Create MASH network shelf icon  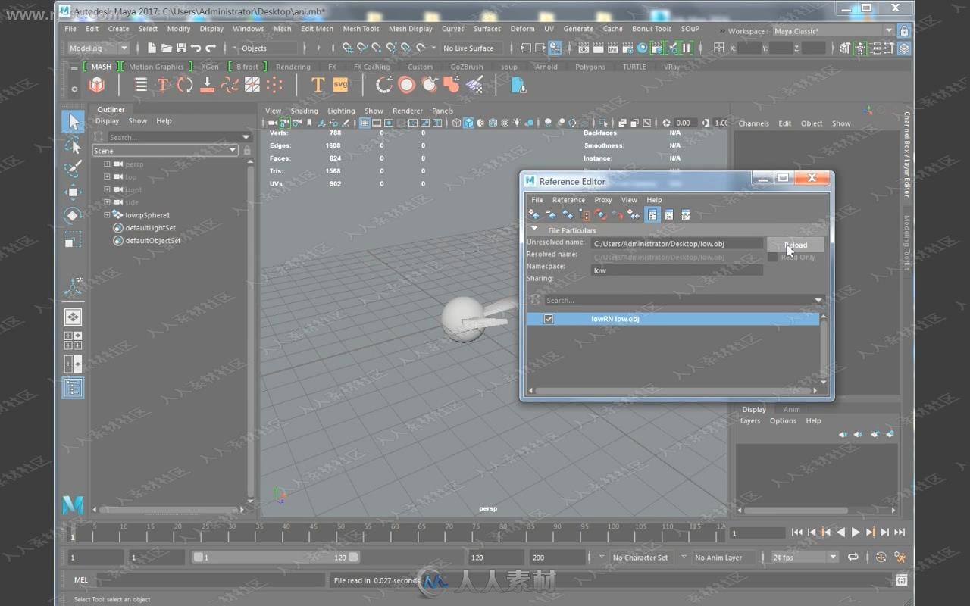coord(97,86)
